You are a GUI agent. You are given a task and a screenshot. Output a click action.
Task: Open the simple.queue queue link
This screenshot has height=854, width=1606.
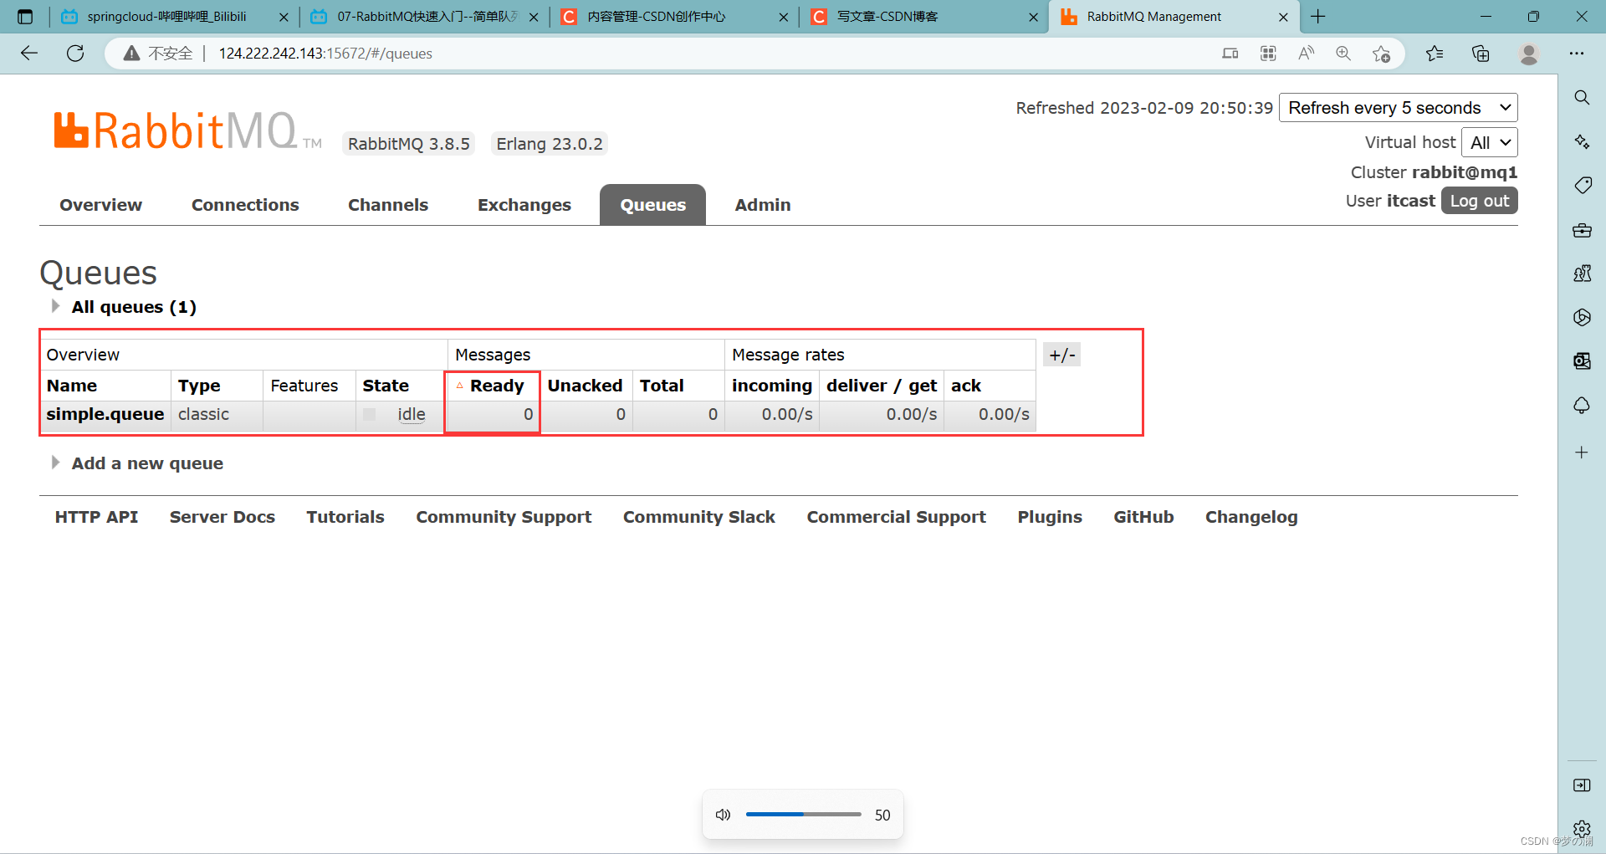pos(105,414)
